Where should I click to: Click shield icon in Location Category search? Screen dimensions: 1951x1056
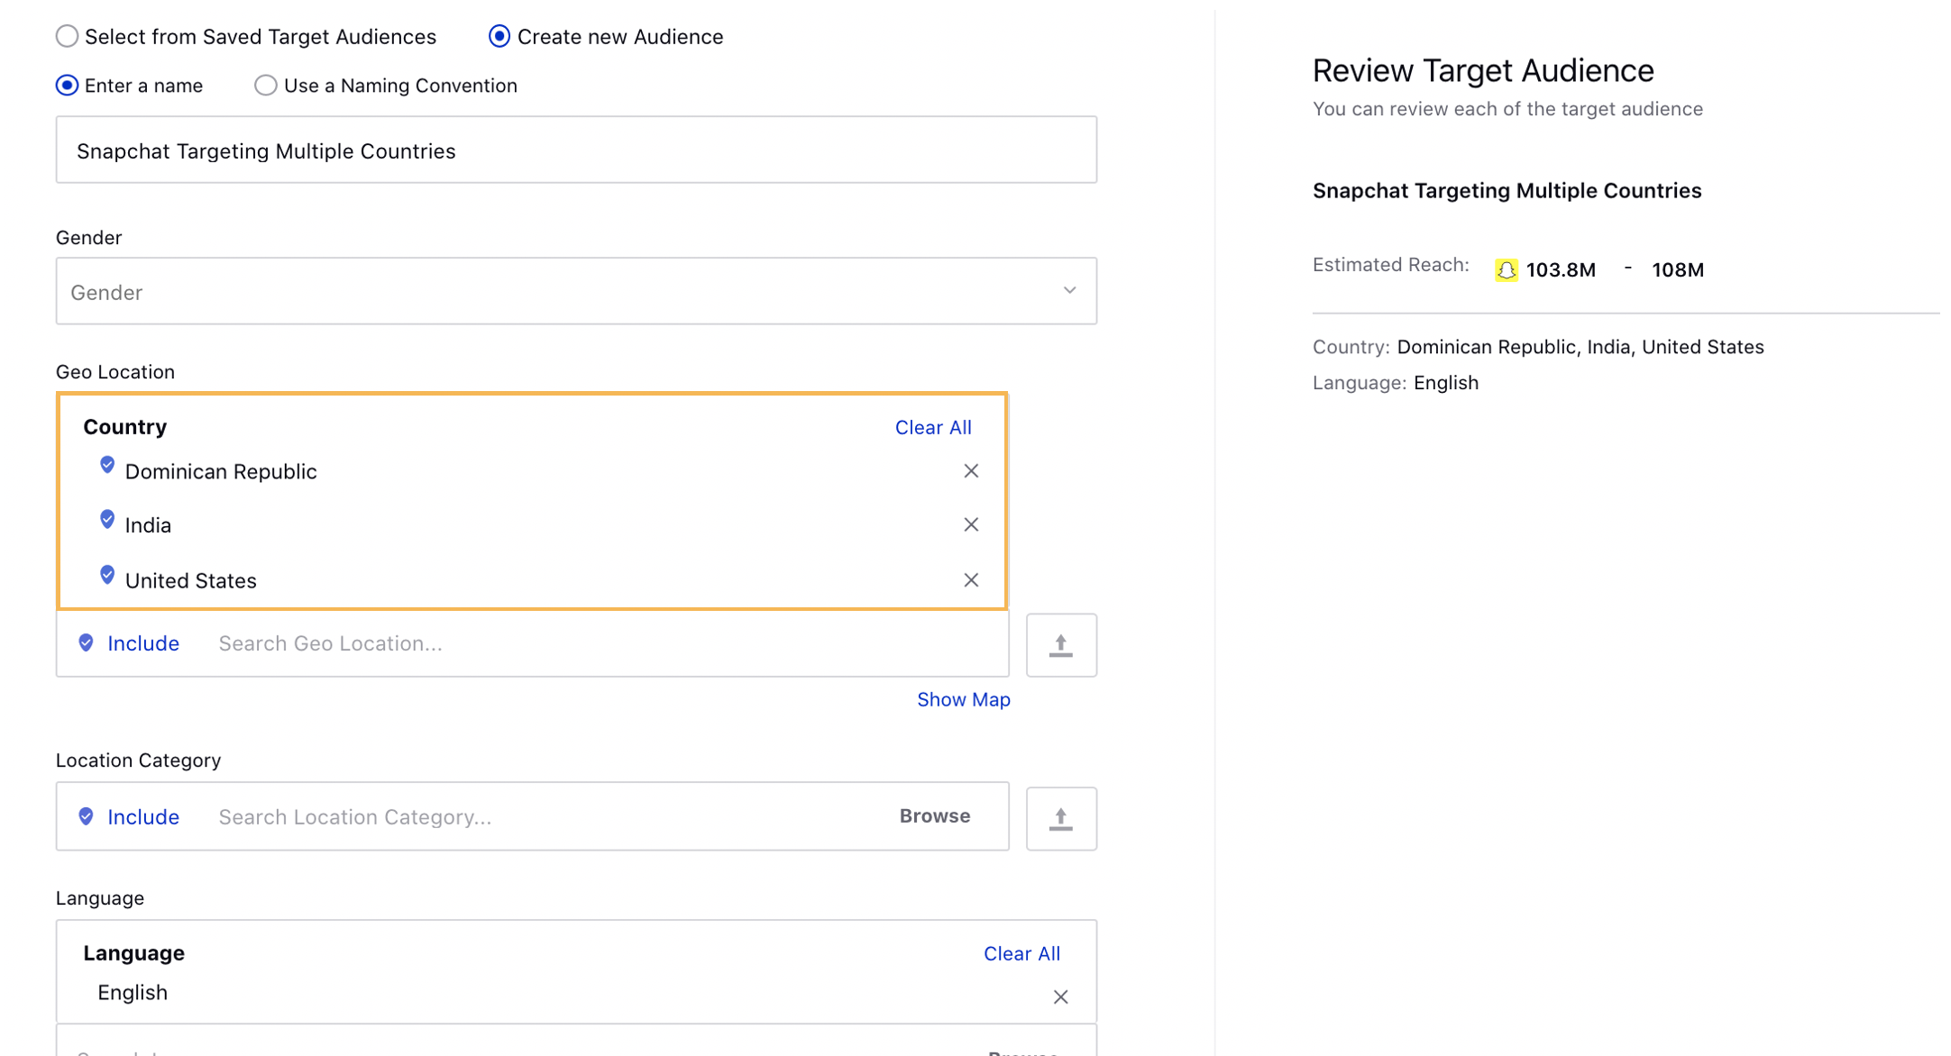(86, 816)
